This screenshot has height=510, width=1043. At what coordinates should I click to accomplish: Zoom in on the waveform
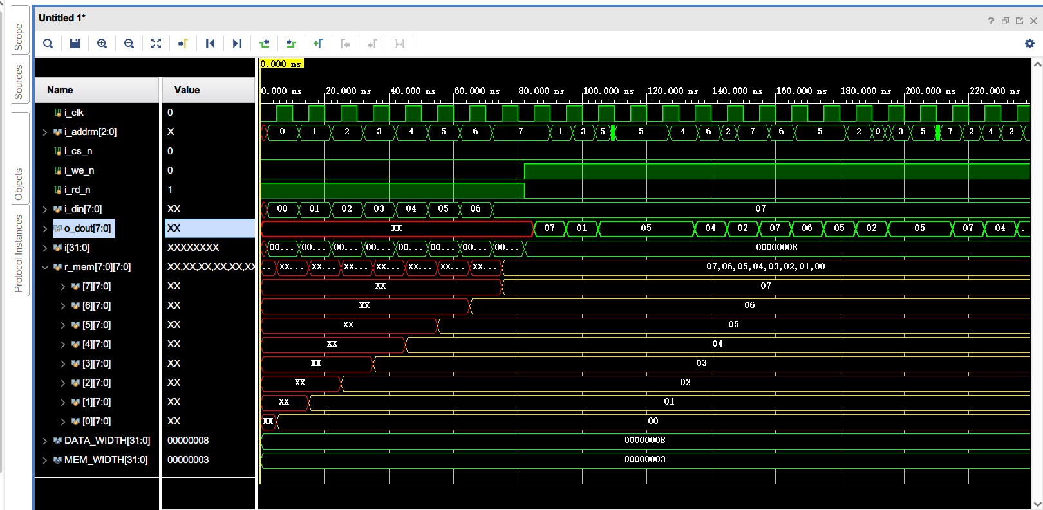coord(102,44)
